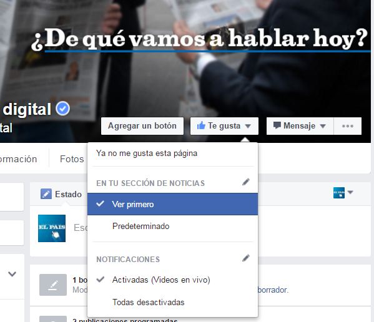Click the small El País avatar icon

tap(339, 193)
